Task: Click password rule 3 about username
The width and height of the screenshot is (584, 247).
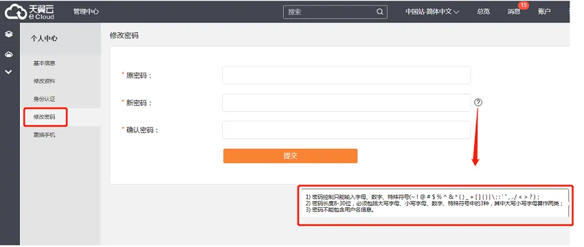Action: 339,210
